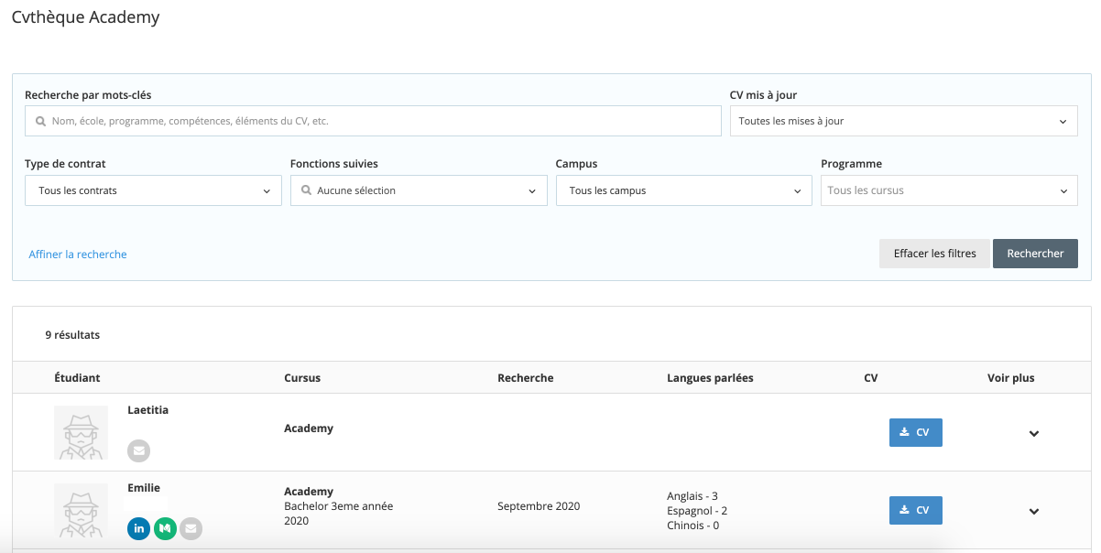Open the Programme dropdown
This screenshot has width=1101, height=553.
click(948, 190)
